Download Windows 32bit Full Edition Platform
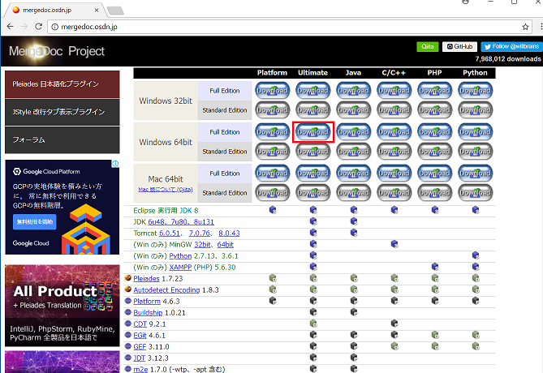 (x=272, y=91)
